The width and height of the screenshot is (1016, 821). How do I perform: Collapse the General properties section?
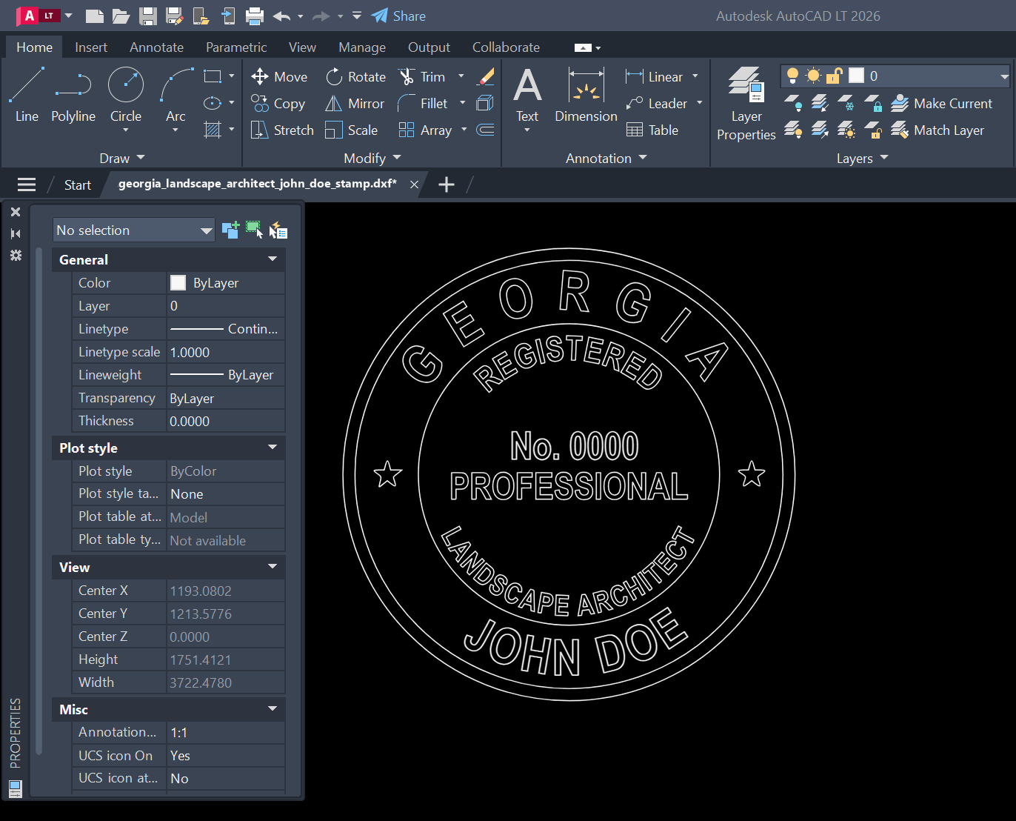click(x=273, y=259)
